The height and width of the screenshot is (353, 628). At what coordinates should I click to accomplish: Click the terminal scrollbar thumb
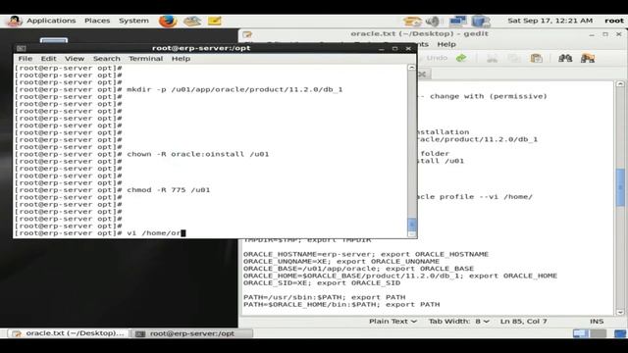click(412, 225)
